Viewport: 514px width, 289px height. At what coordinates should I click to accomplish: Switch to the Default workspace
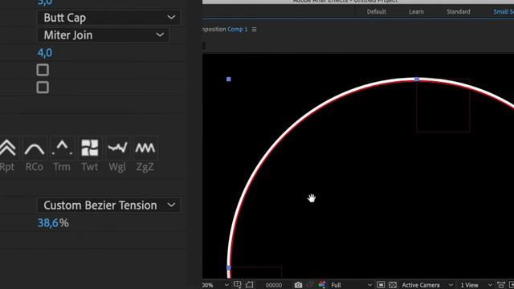(377, 11)
